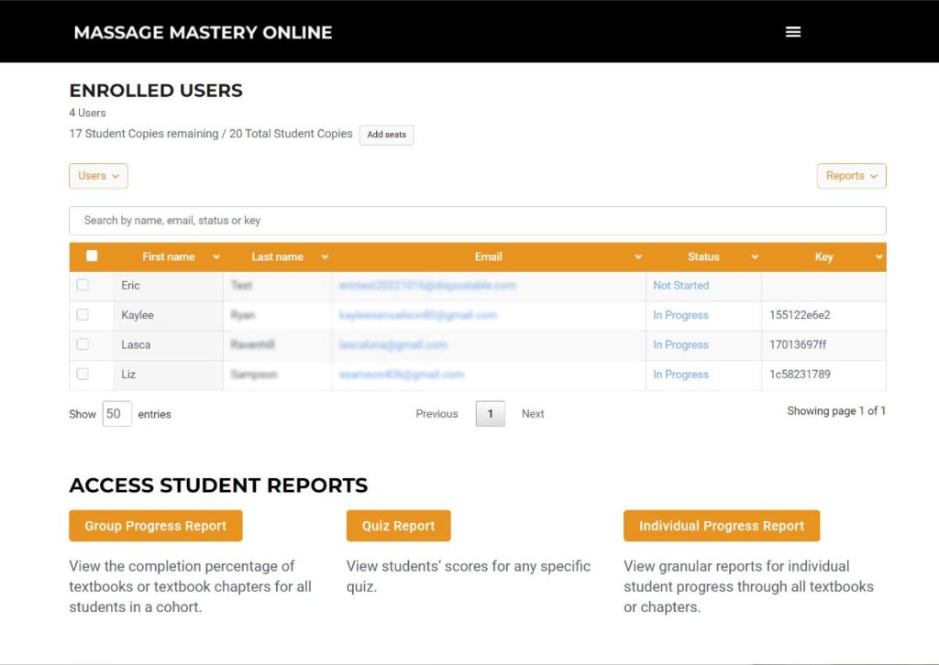The image size is (939, 665).
Task: Click the First name column sort arrow
Action: [216, 257]
